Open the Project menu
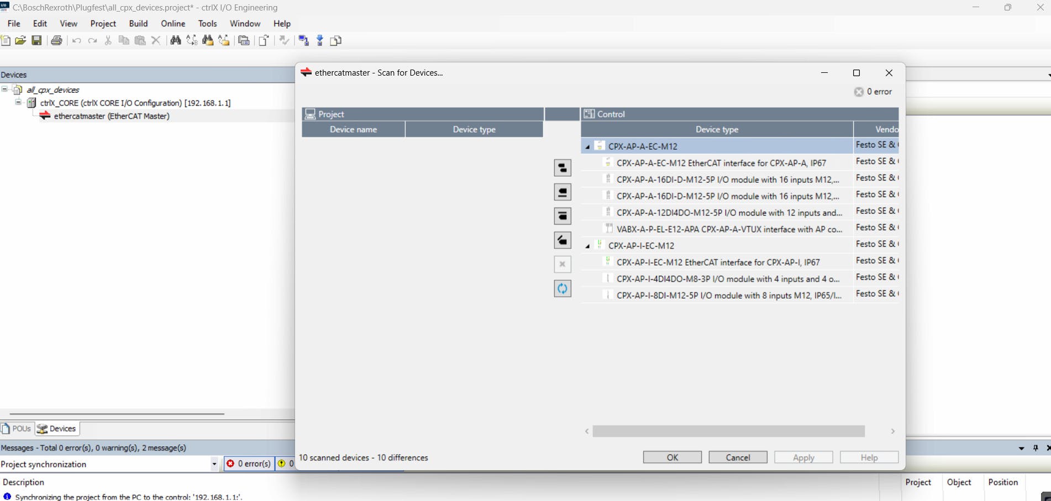Image resolution: width=1051 pixels, height=501 pixels. point(103,24)
